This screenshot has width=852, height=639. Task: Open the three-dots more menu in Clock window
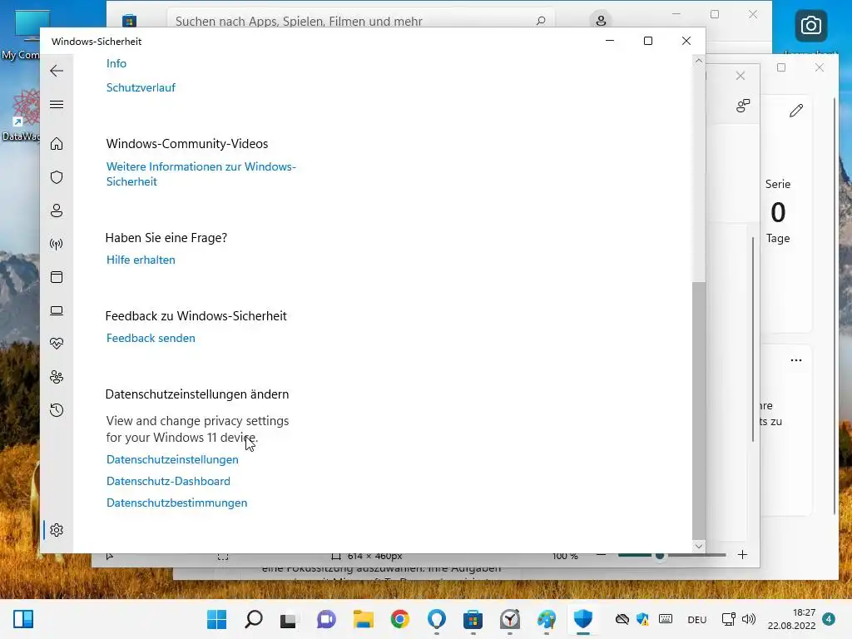coord(796,360)
